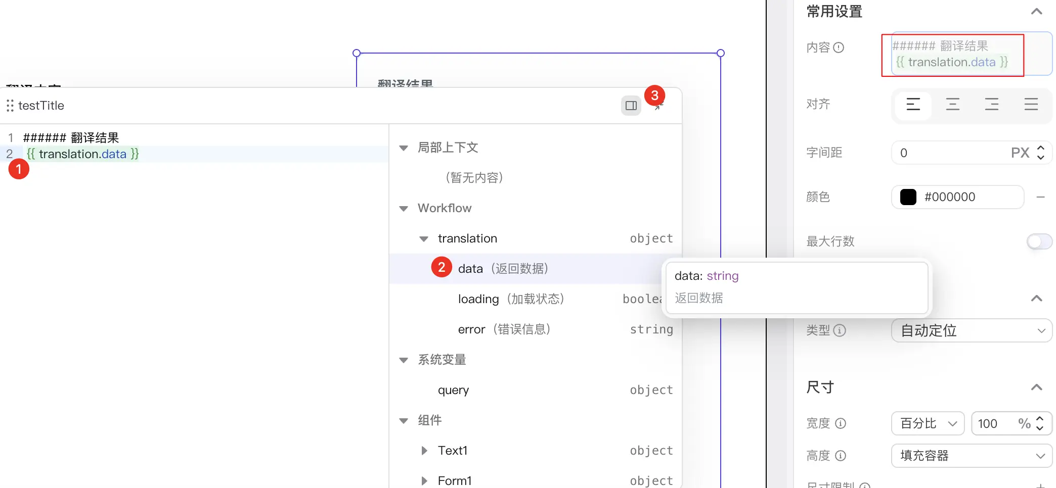Click the info icon beside 宽度

841,423
